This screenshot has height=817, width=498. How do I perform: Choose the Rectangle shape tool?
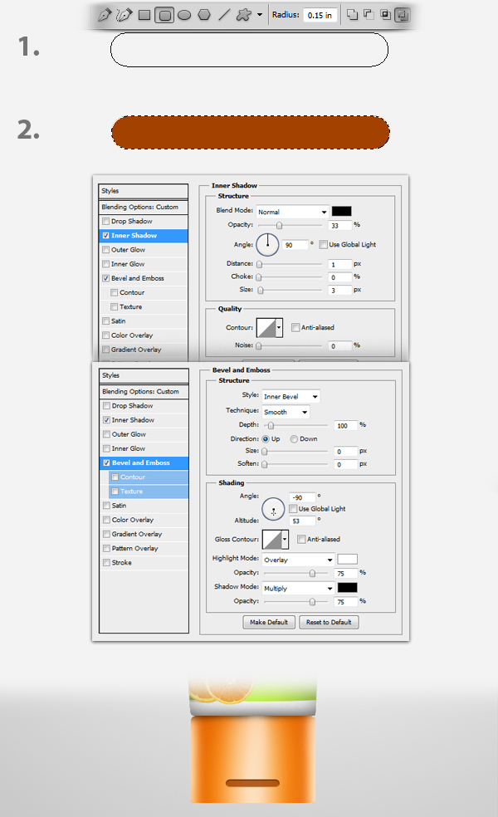(x=144, y=15)
